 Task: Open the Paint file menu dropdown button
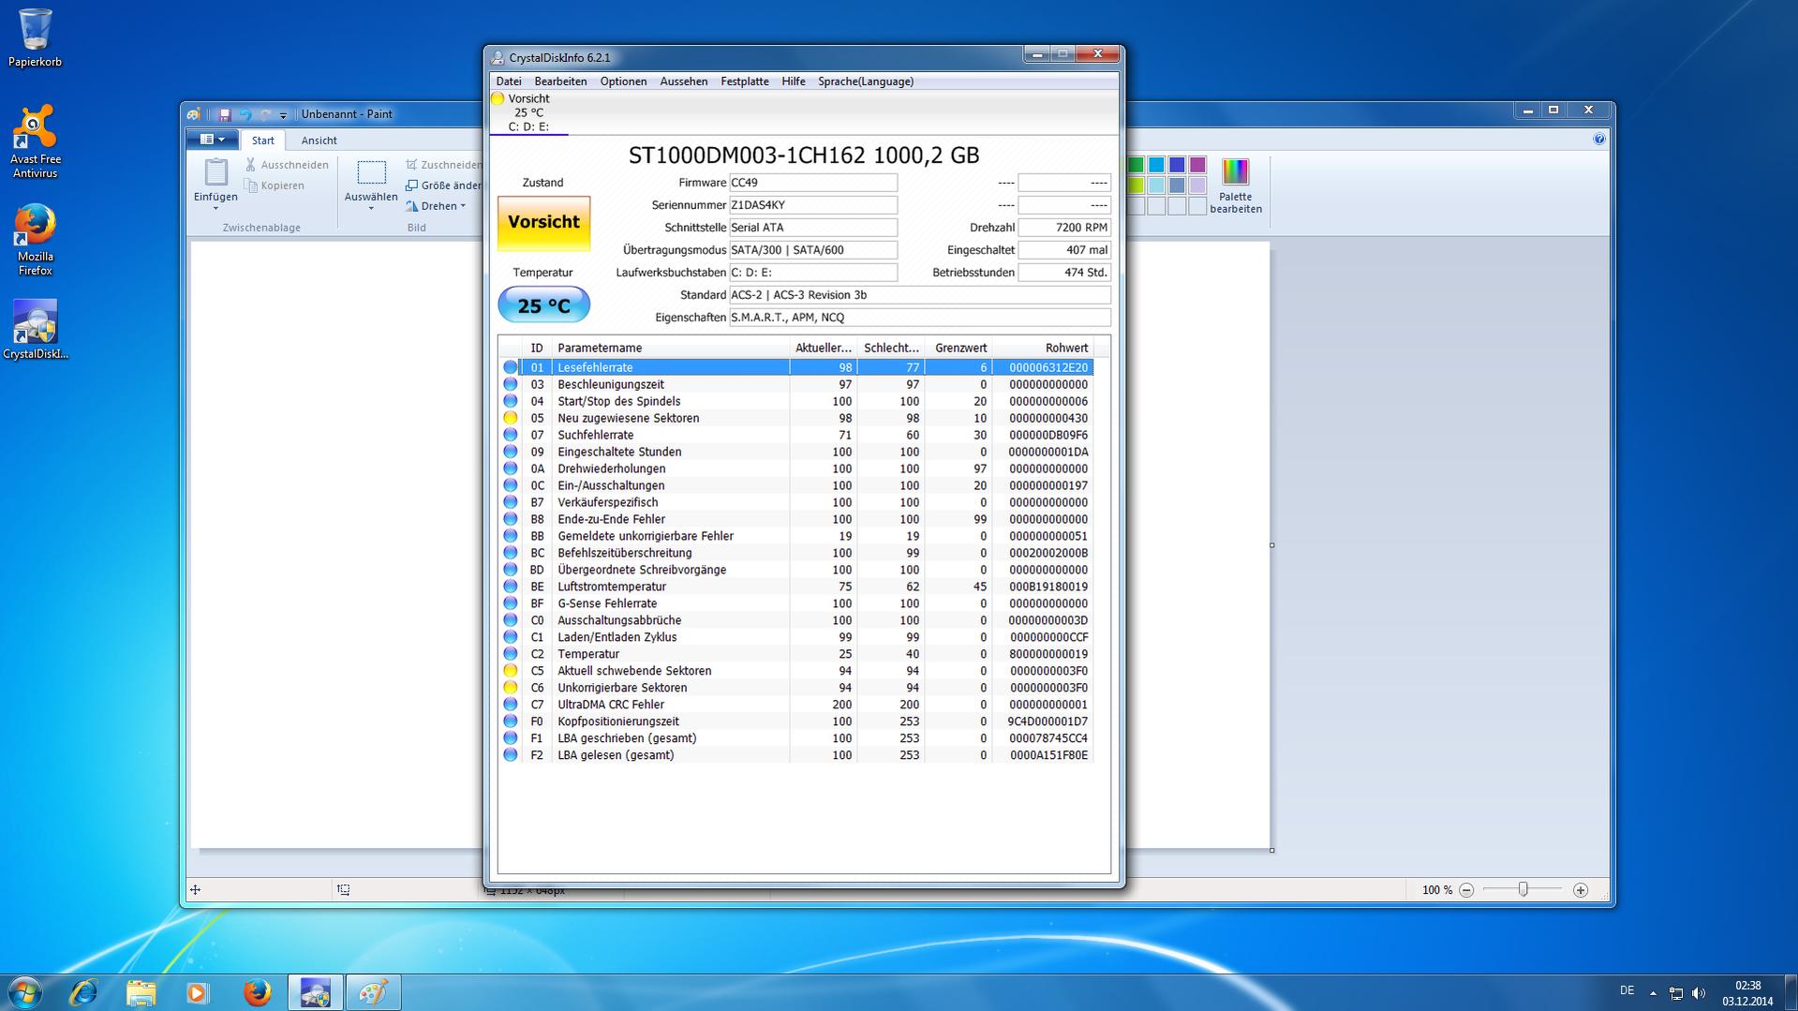click(x=213, y=140)
